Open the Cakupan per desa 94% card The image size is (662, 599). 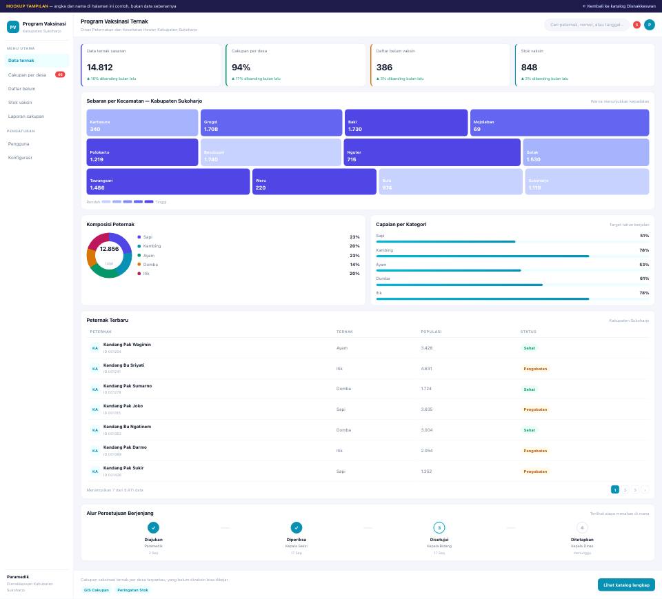coord(296,65)
